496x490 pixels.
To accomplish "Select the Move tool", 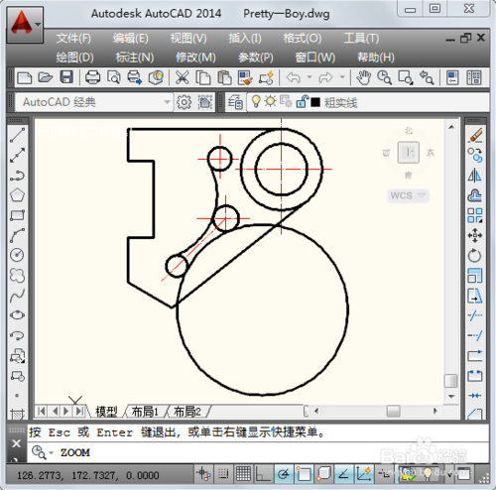I will (x=475, y=235).
